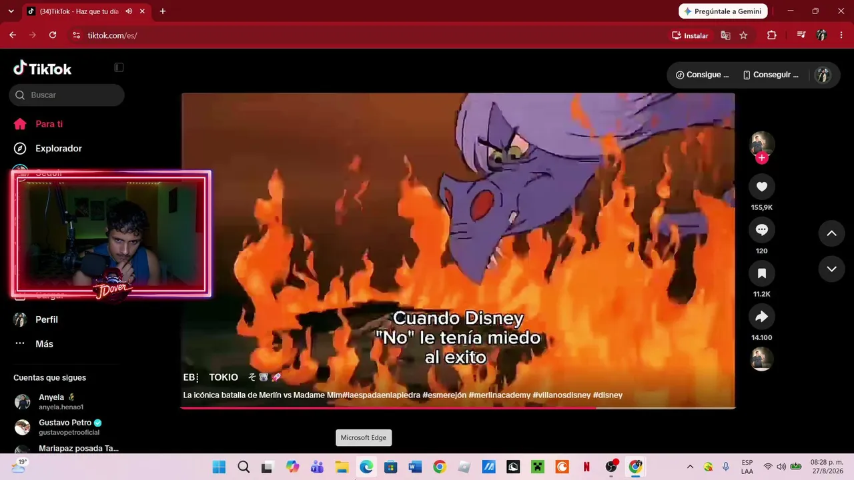Open the Windows Start menu

(x=219, y=467)
